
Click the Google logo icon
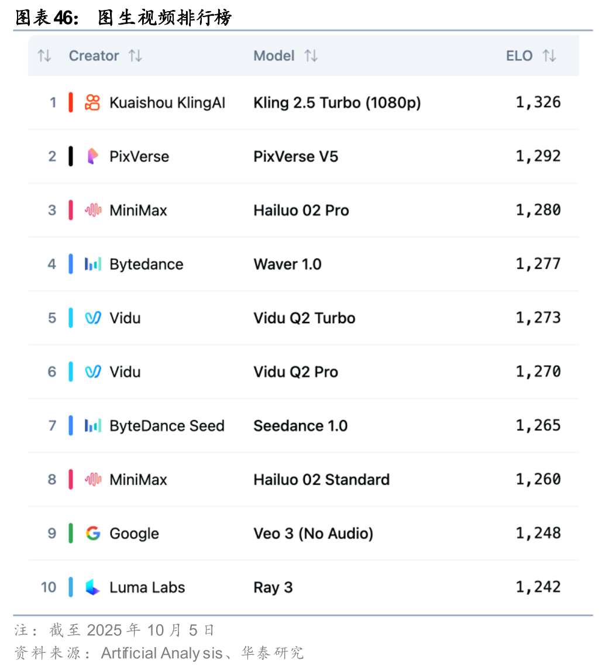coord(92,533)
